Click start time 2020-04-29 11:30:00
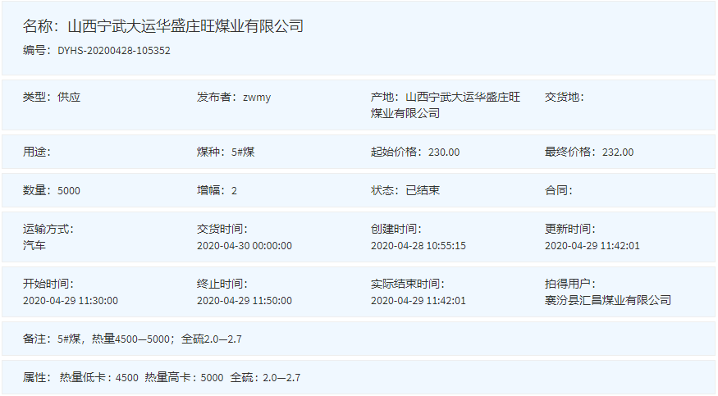This screenshot has width=718, height=396. coord(71,301)
